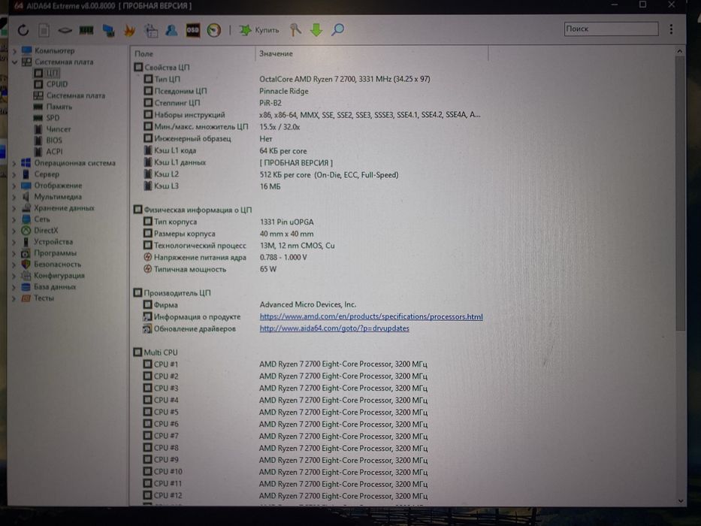Expand the Сервер tree node
This screenshot has height=526, width=701.
click(15, 174)
